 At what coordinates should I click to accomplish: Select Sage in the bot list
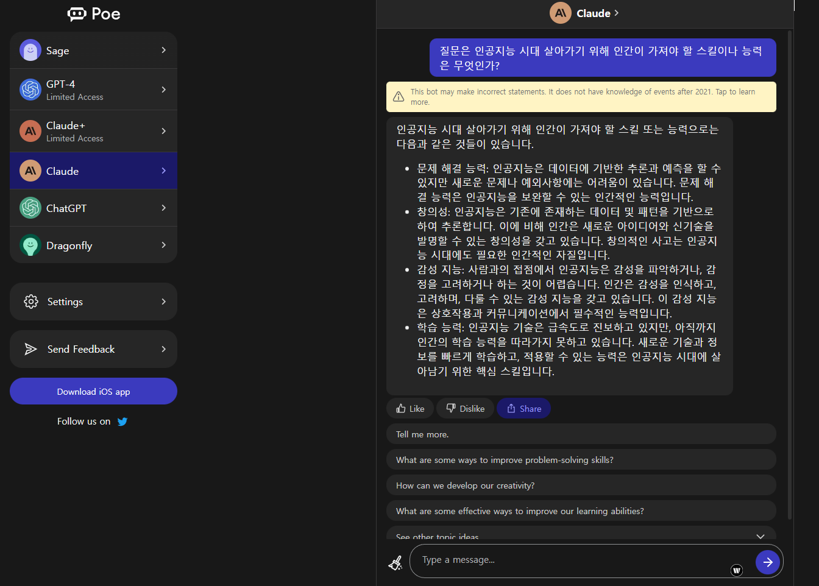click(93, 50)
